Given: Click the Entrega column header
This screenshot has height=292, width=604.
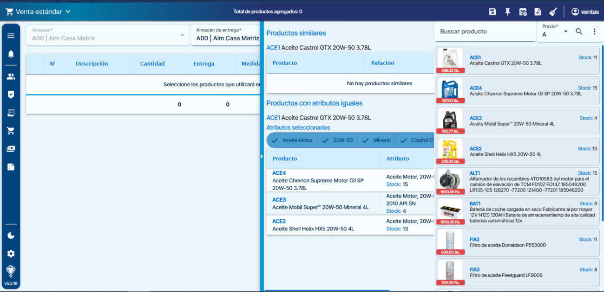Looking at the screenshot, I should (x=204, y=63).
